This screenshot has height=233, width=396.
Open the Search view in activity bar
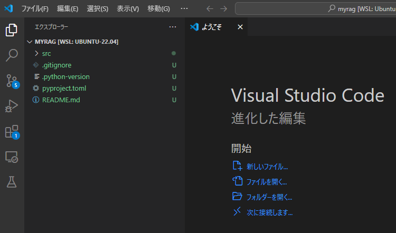click(12, 55)
